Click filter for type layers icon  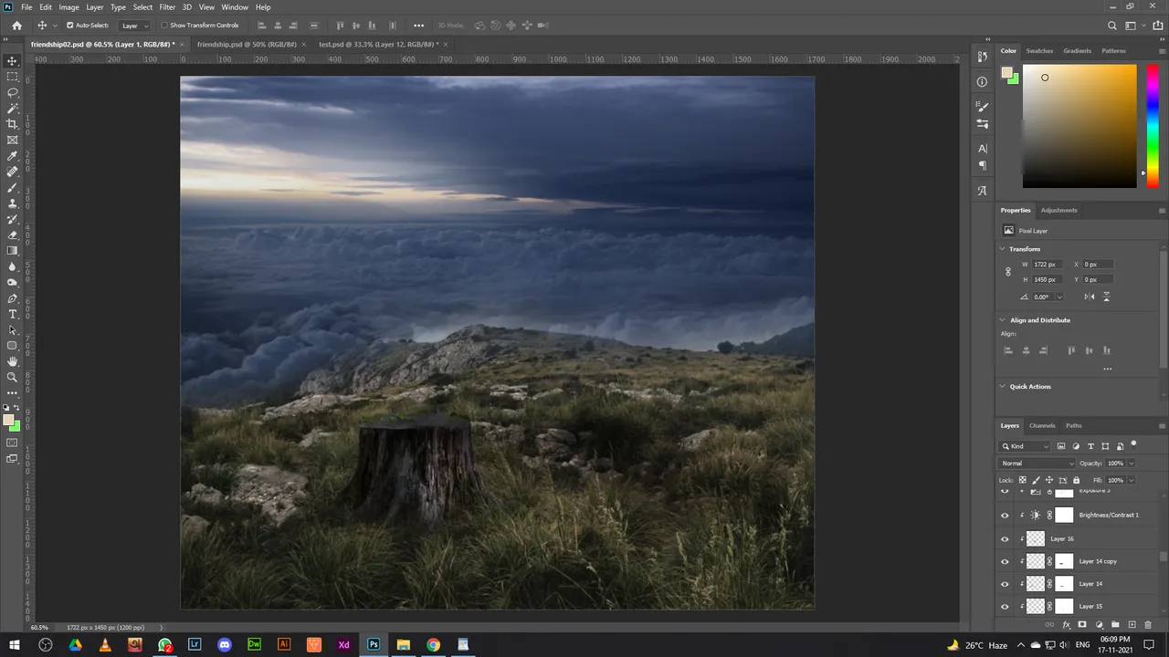pos(1090,446)
